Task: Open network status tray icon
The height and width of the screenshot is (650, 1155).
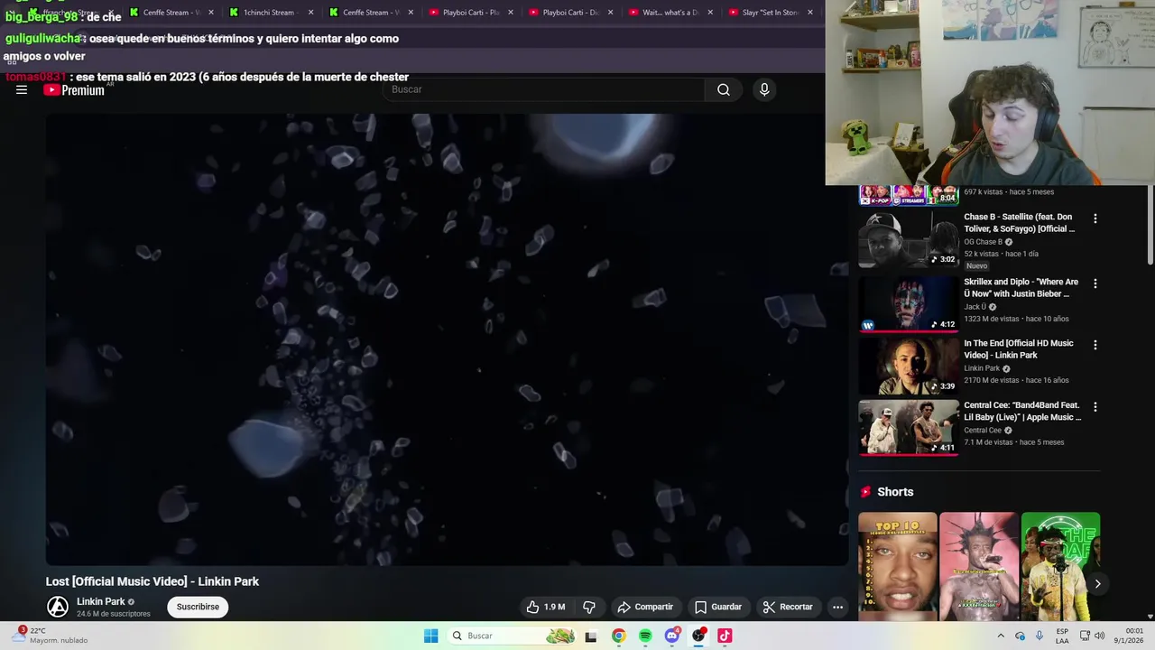Action: click(x=1085, y=636)
